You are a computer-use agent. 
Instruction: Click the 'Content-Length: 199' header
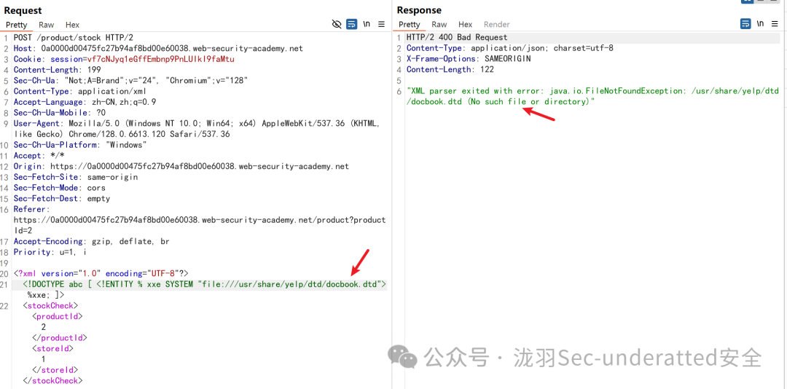pos(58,70)
